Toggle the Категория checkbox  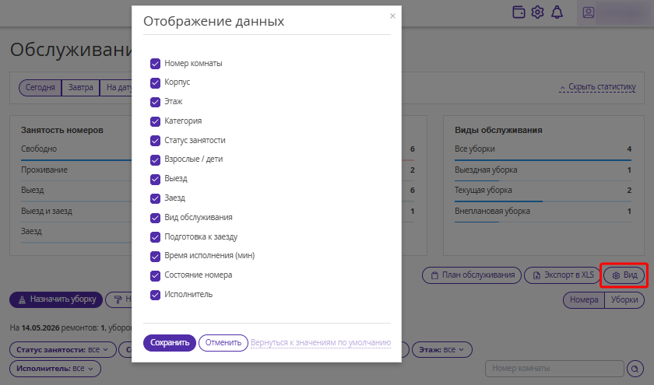(155, 121)
